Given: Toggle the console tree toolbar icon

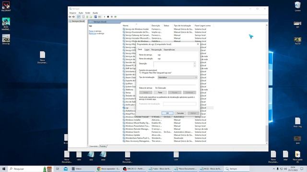Looking at the screenshot, I should (79, 17).
